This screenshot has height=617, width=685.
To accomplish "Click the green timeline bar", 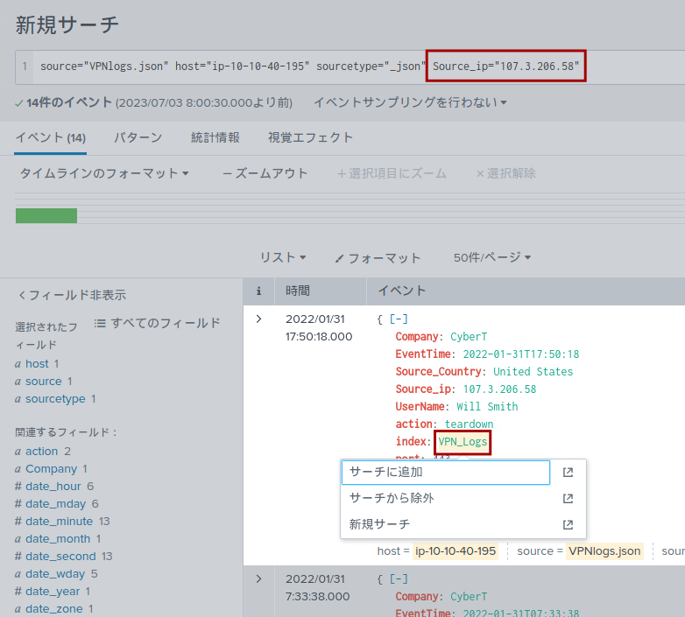I will coord(46,215).
